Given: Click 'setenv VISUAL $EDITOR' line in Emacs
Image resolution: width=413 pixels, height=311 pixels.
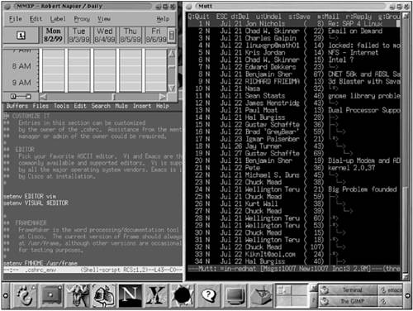Looking at the screenshot, I should pos(36,203).
